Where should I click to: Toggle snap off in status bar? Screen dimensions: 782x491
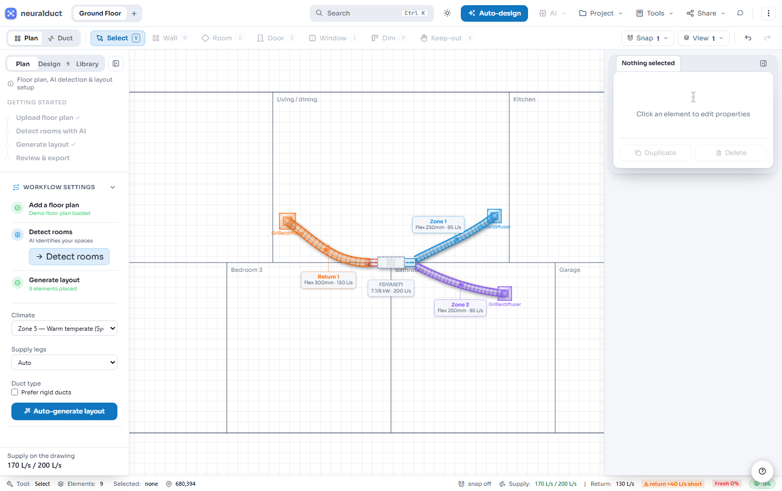coord(475,484)
